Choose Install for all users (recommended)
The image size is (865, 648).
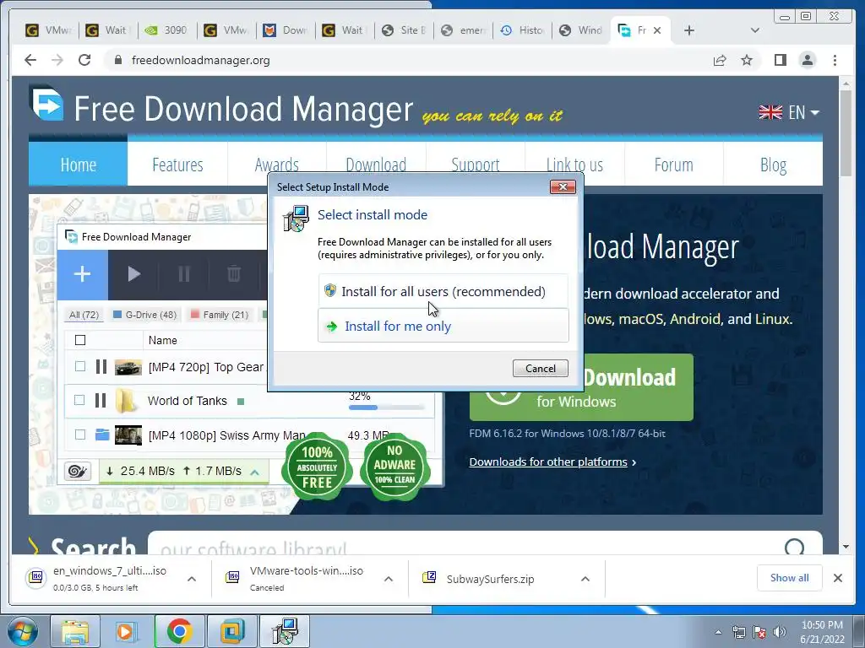coord(443,291)
